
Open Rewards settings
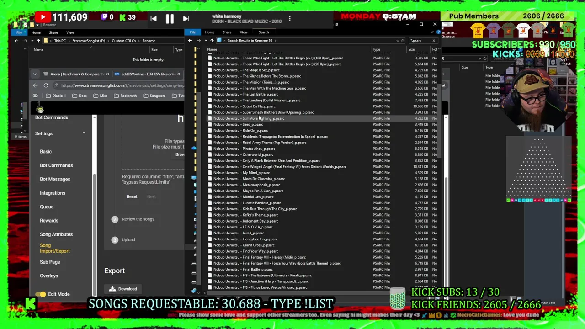click(x=49, y=221)
